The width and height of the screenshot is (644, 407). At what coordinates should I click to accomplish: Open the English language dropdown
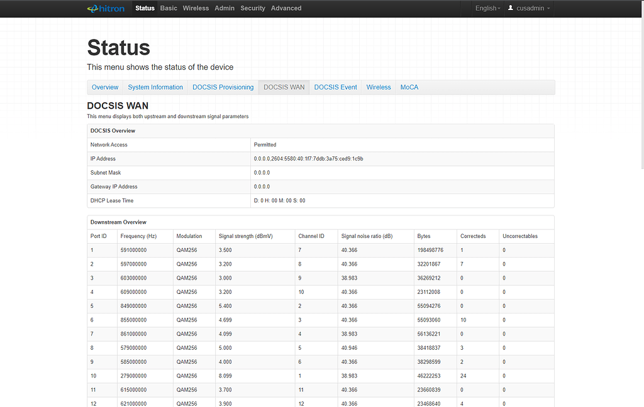[487, 8]
